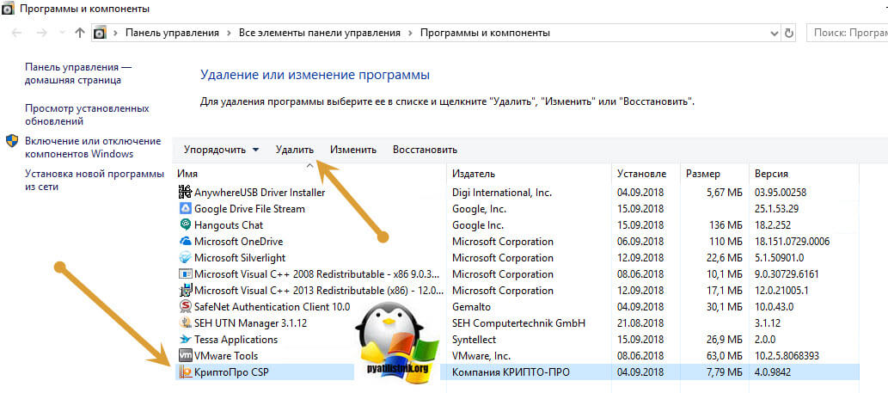Select the SafeNet Authentication Client icon

[x=185, y=307]
